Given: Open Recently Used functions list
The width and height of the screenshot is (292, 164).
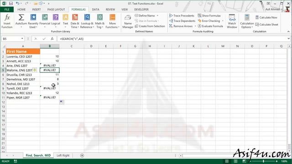Looking at the screenshot, I should pyautogui.click(x=33, y=21).
